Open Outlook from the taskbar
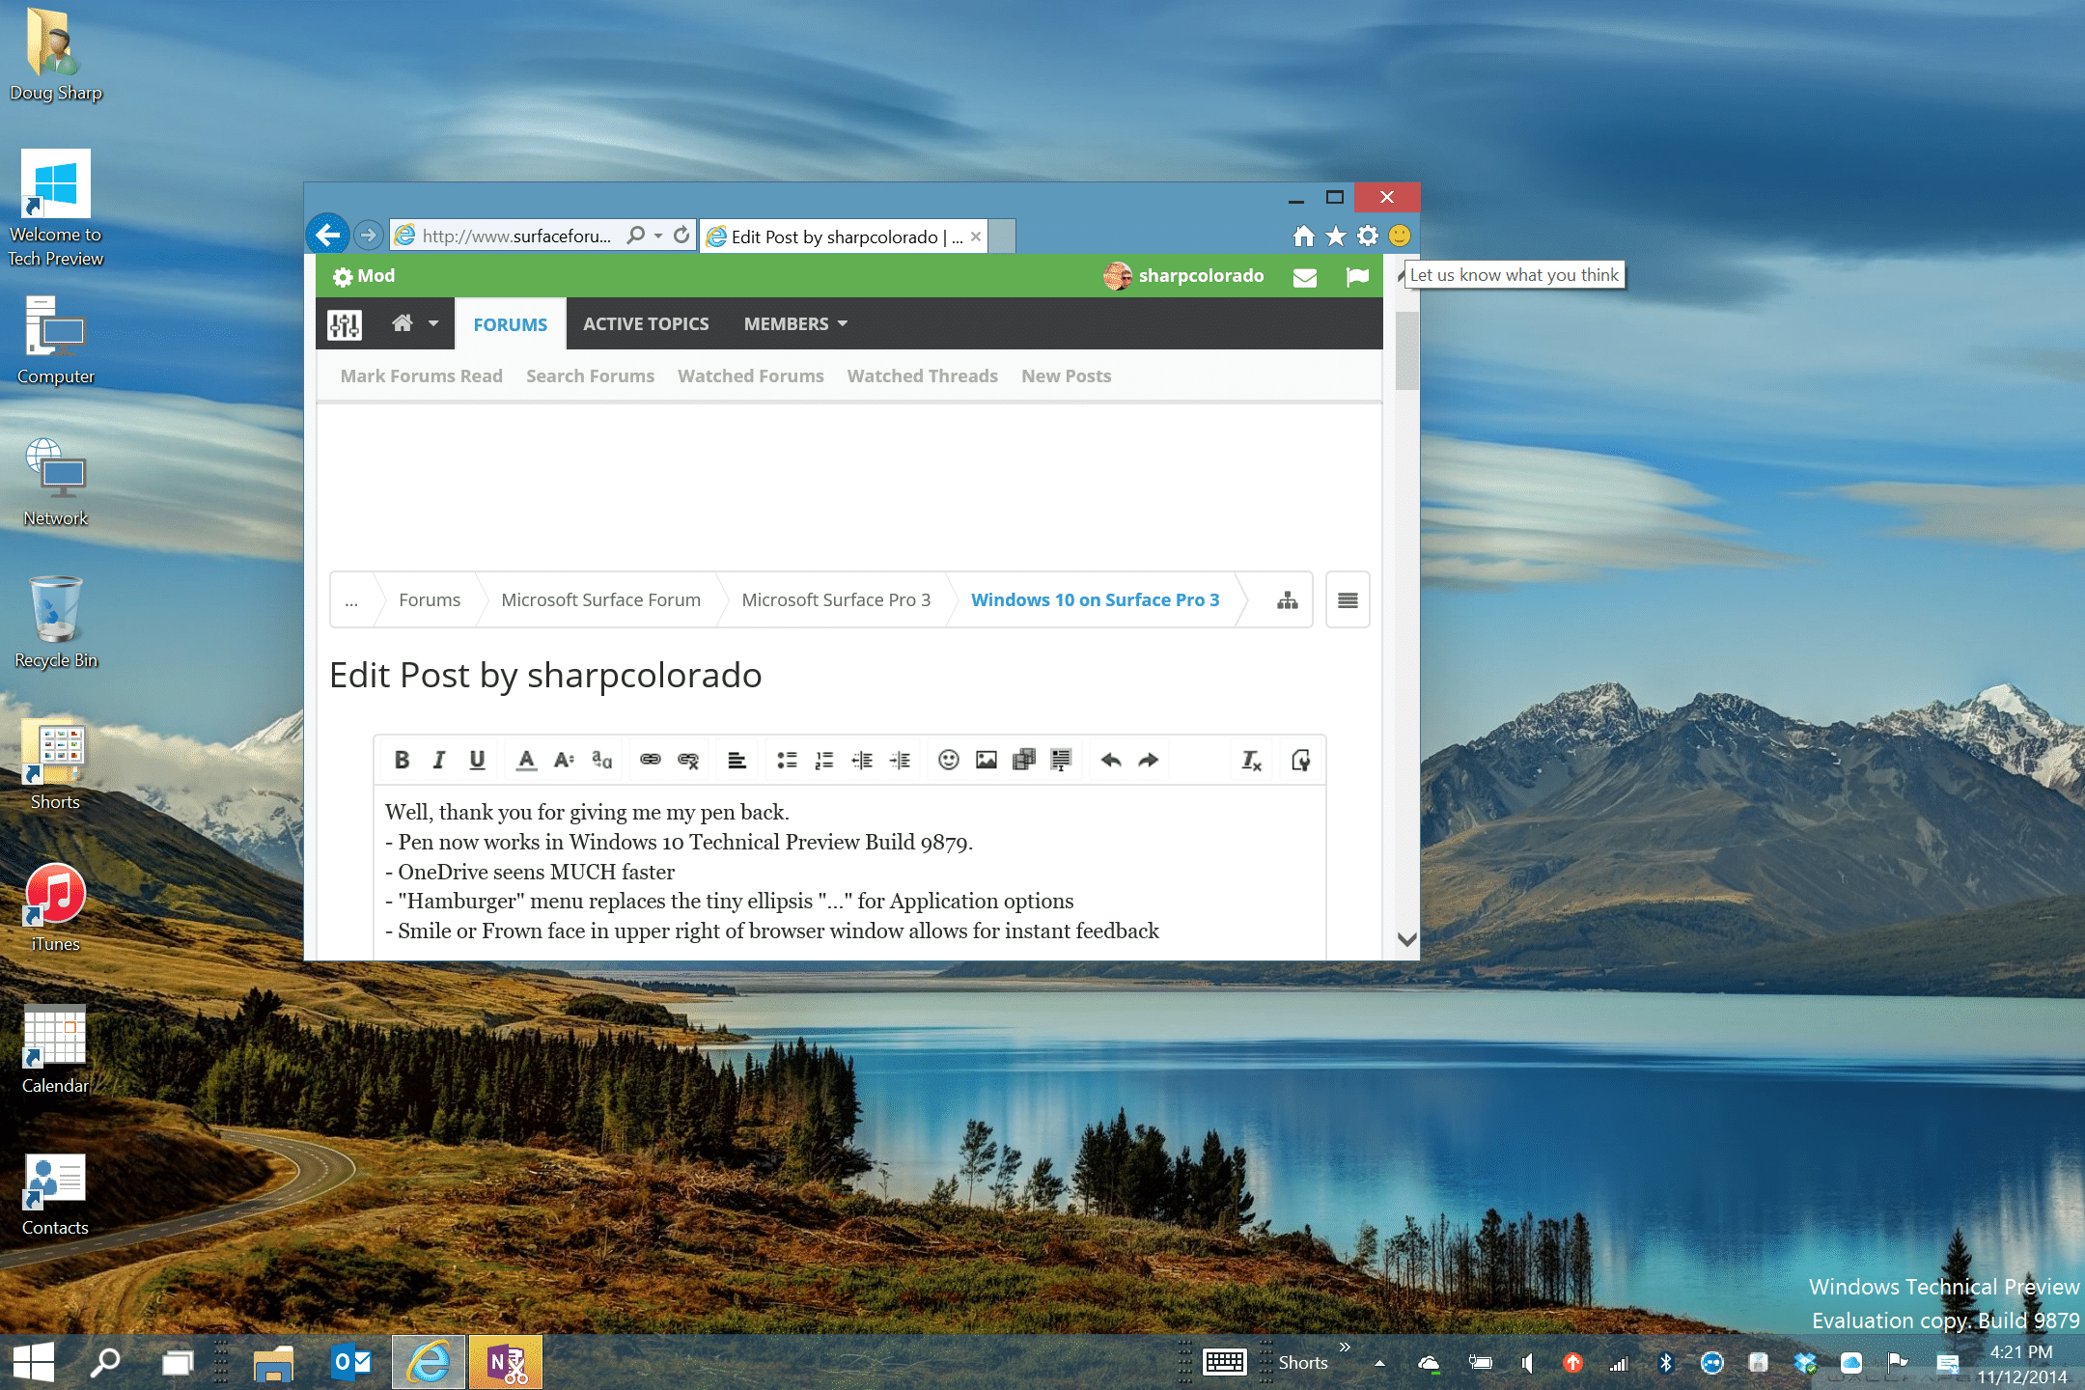The image size is (2085, 1390). tap(351, 1363)
